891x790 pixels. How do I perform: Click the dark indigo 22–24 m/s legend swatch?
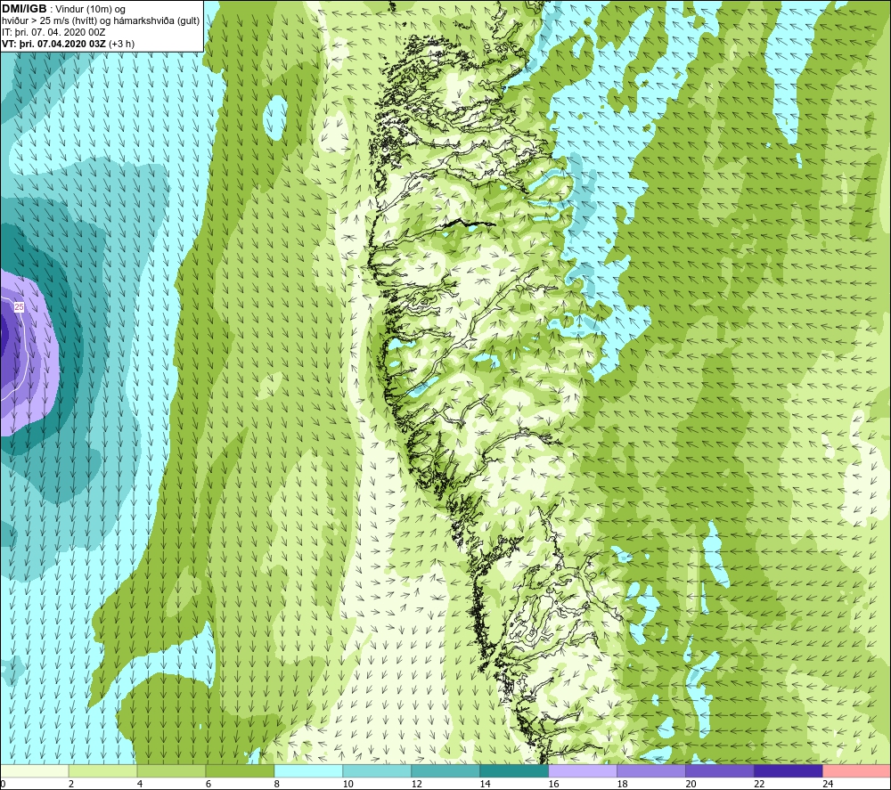(789, 771)
